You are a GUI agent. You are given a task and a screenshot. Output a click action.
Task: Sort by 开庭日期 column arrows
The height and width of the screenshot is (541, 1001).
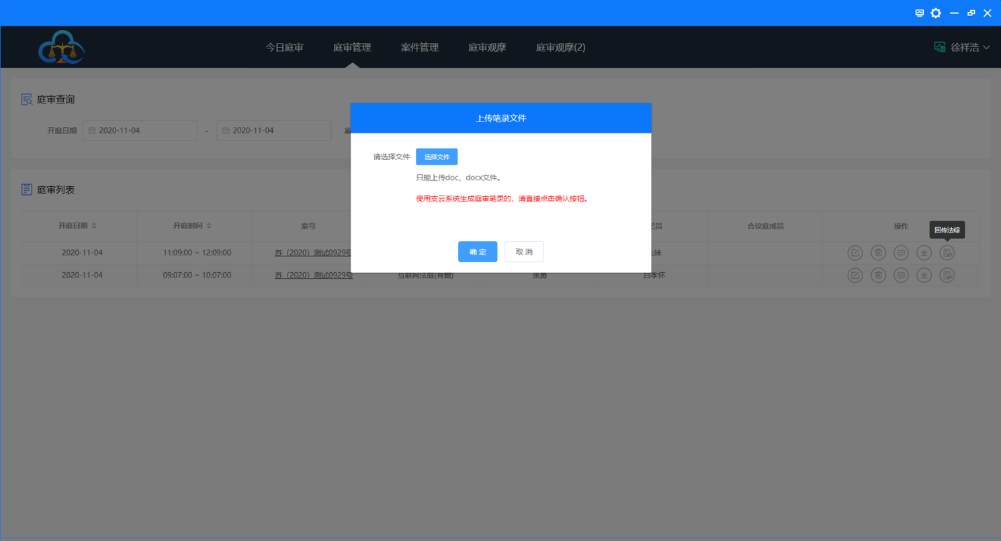(94, 226)
